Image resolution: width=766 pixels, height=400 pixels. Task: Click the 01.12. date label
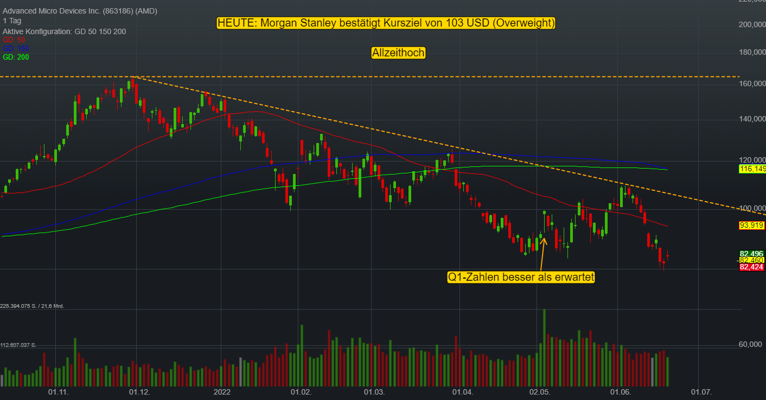click(x=139, y=392)
